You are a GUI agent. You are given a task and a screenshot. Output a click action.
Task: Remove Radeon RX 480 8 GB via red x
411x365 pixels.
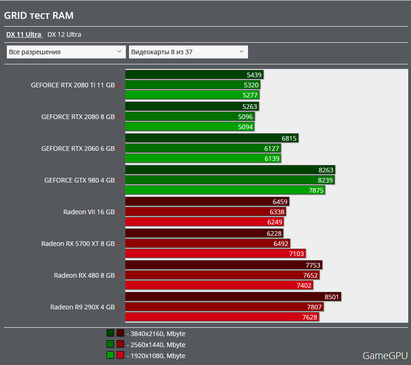click(x=119, y=275)
